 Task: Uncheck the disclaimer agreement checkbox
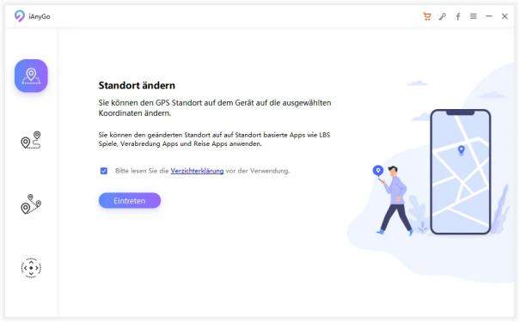(104, 171)
